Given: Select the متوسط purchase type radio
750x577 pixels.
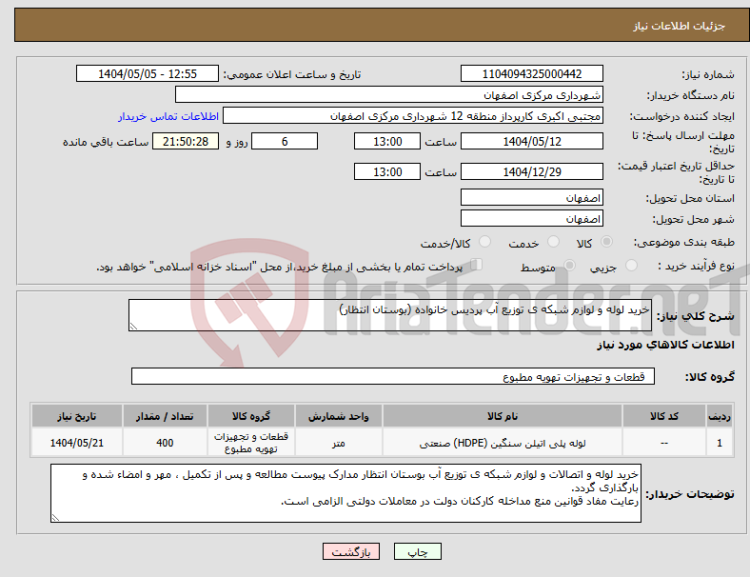Looking at the screenshot, I should pyautogui.click(x=569, y=265).
